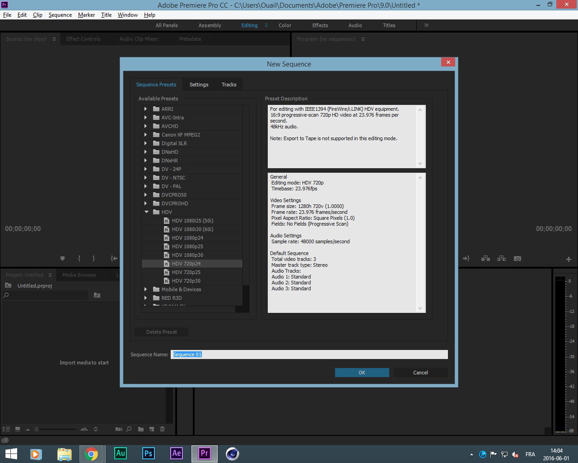This screenshot has height=463, width=578.
Task: Click Add Marker icon in Source monitor
Action: tap(62, 259)
